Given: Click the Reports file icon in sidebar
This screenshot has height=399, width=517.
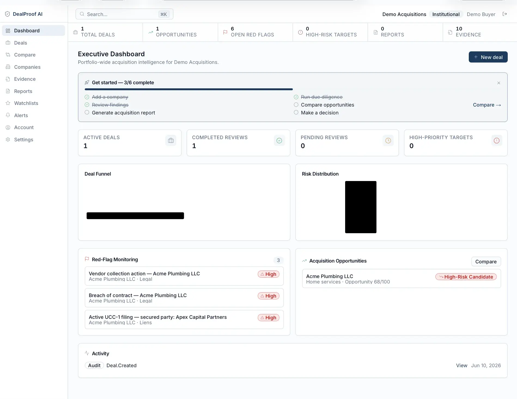Looking at the screenshot, I should click(8, 91).
